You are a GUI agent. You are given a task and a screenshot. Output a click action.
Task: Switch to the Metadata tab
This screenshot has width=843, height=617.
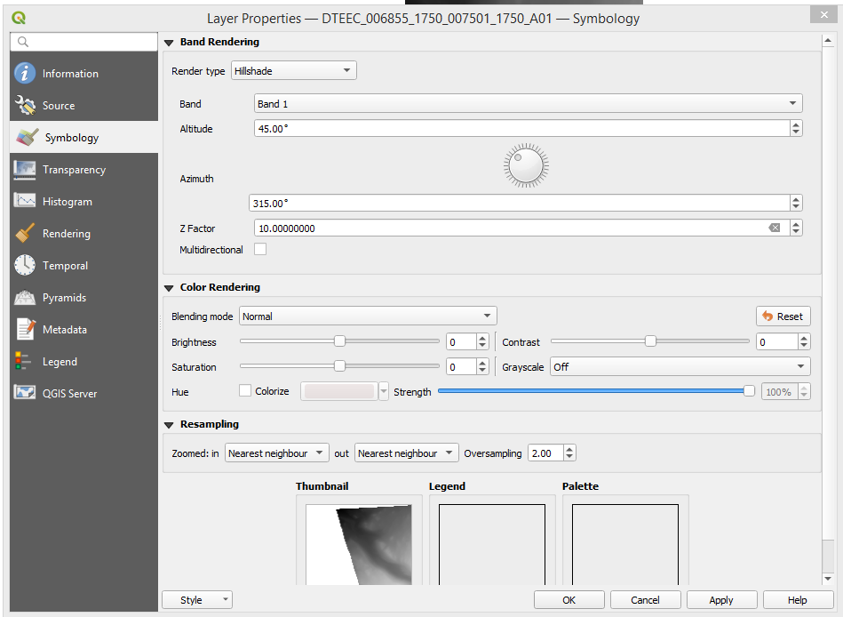tap(84, 329)
